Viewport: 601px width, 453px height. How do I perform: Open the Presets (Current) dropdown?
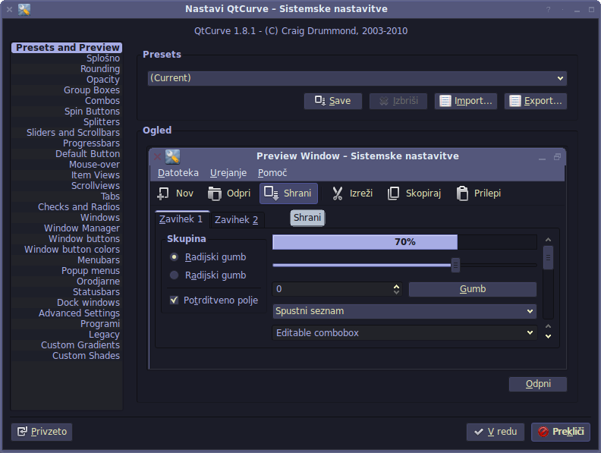tap(357, 78)
